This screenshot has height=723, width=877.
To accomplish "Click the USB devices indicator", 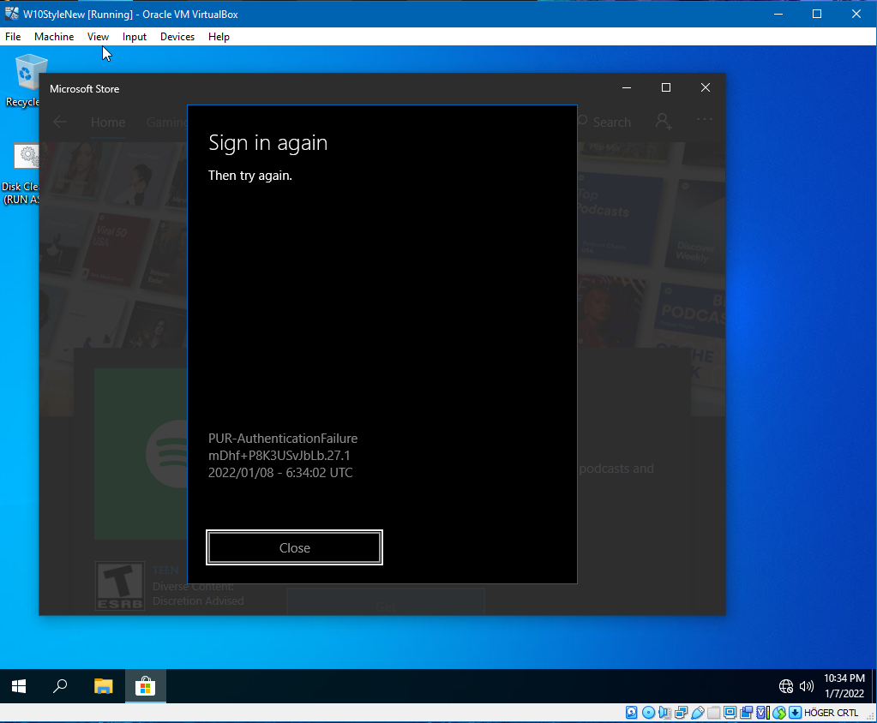I will (x=698, y=713).
